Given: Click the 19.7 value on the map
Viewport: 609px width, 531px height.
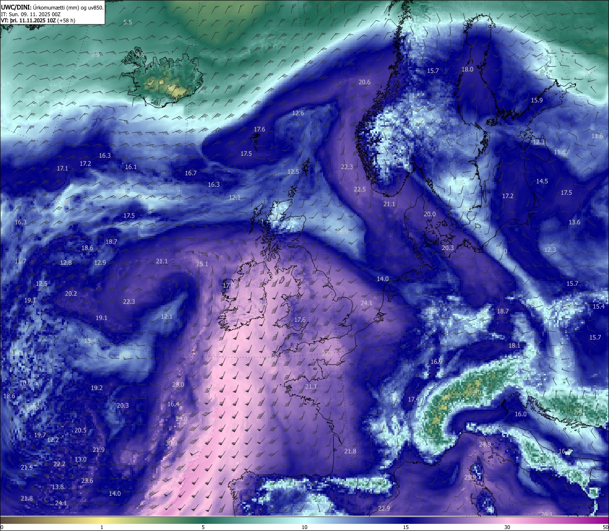Looking at the screenshot, I should (x=40, y=435).
